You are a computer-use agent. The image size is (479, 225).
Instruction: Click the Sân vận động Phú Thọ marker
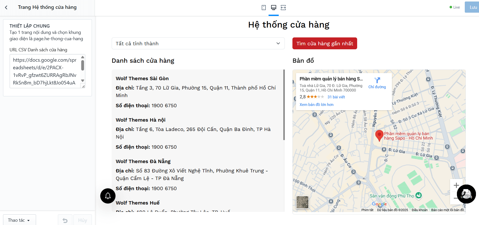click(419, 195)
